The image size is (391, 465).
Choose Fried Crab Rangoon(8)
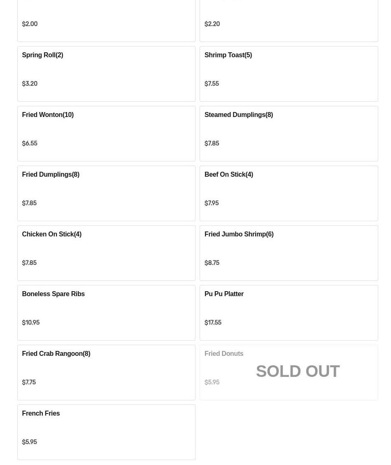(106, 372)
